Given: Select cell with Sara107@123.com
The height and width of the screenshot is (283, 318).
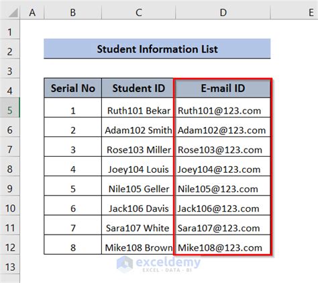Looking at the screenshot, I should point(223,225).
